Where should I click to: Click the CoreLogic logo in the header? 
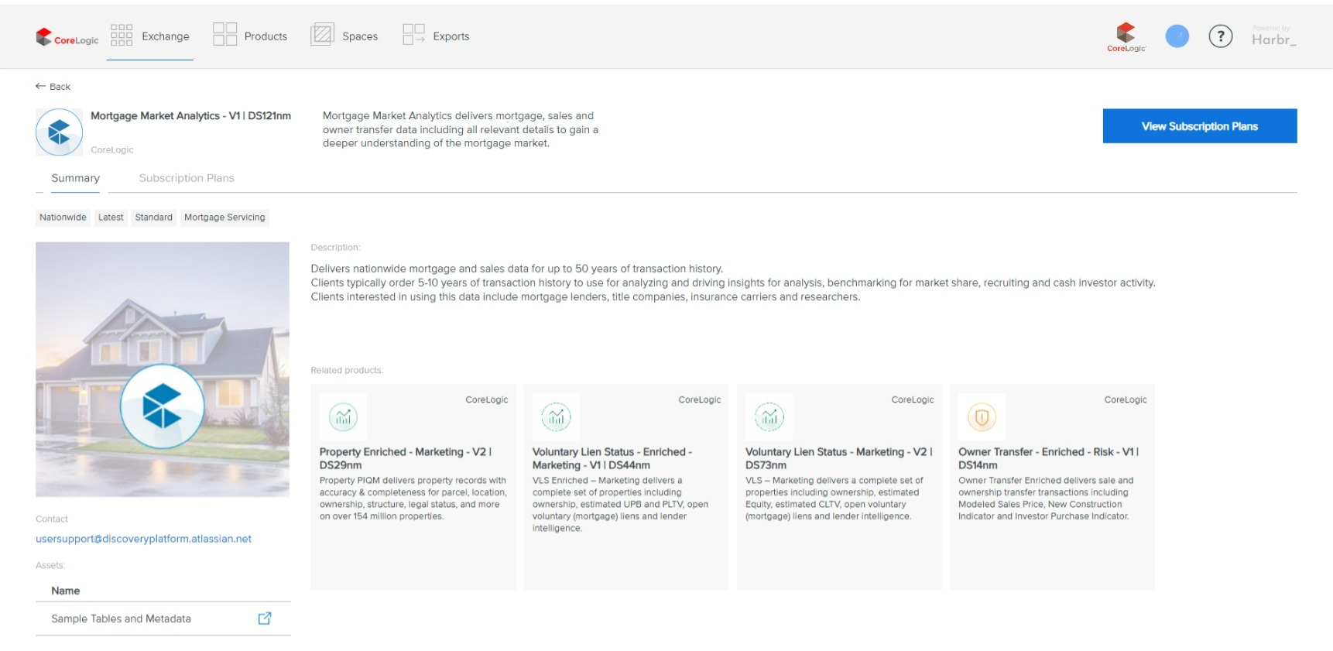coord(67,37)
